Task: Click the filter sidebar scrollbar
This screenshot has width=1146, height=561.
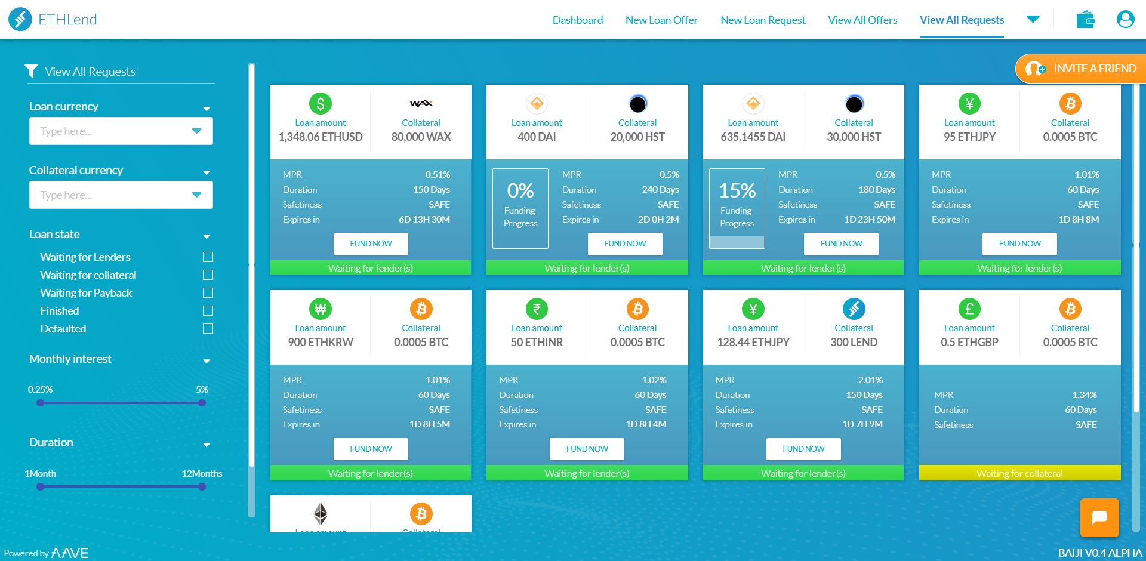Action: click(252, 266)
